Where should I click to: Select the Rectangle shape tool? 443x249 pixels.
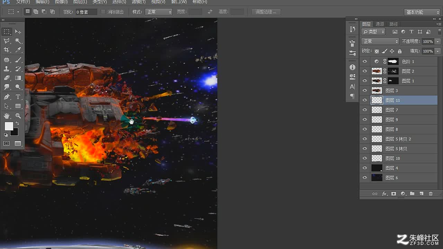point(18,106)
